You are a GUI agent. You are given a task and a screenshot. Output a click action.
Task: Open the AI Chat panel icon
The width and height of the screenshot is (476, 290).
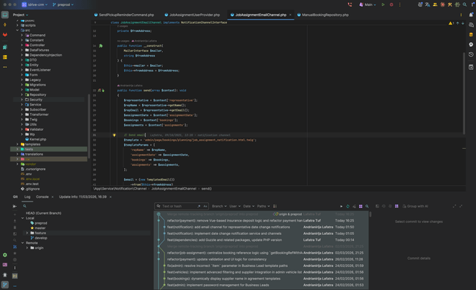tap(471, 25)
